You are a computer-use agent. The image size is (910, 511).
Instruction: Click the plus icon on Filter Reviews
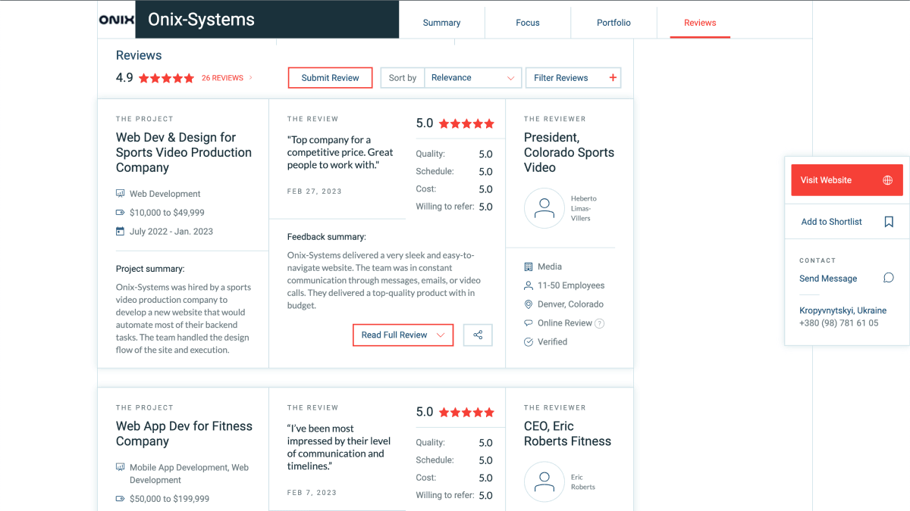[613, 77]
